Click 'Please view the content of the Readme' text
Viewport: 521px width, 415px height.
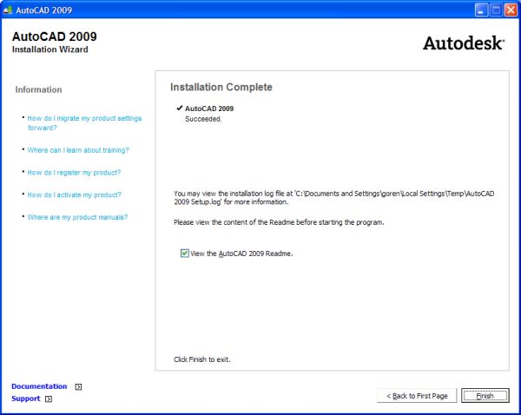click(279, 222)
